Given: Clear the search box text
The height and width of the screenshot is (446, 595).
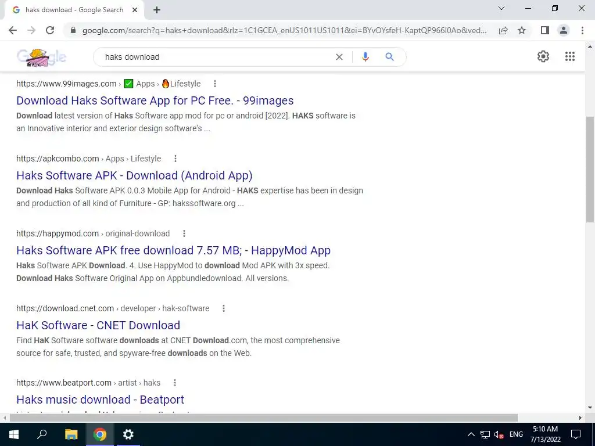Looking at the screenshot, I should 339,57.
